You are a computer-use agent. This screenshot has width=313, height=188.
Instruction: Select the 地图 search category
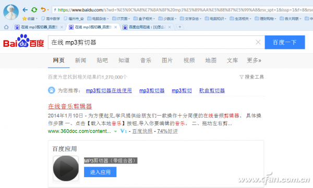tap(211, 60)
